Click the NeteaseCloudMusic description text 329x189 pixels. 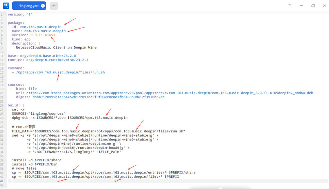pyautogui.click(x=56, y=48)
